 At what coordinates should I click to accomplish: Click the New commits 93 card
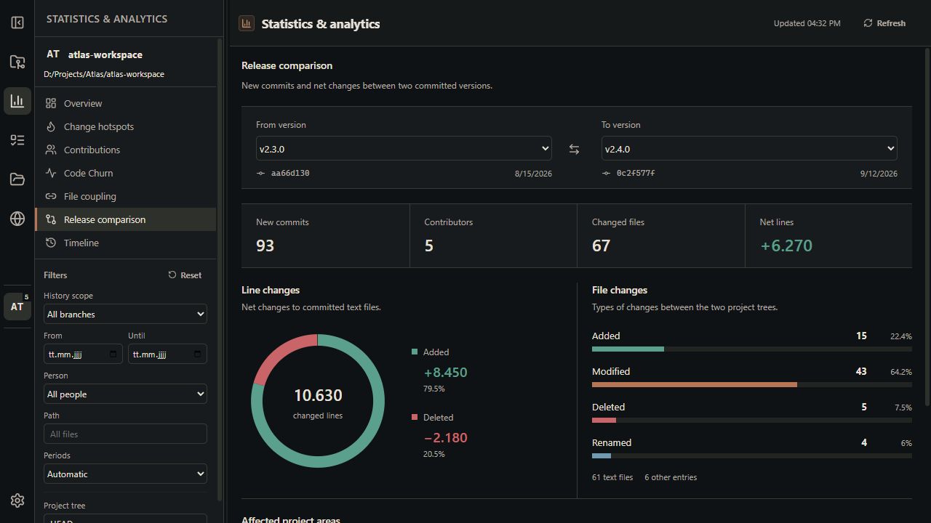pyautogui.click(x=326, y=236)
